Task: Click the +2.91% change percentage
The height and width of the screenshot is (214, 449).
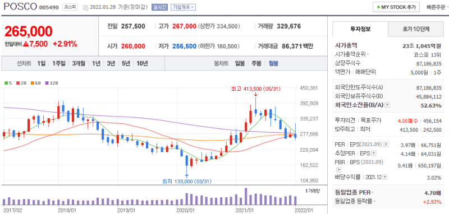Action: (x=65, y=44)
